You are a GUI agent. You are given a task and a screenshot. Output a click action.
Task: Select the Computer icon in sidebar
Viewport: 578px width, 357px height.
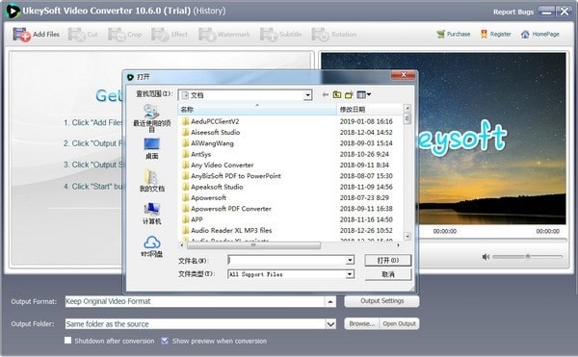coord(151,214)
